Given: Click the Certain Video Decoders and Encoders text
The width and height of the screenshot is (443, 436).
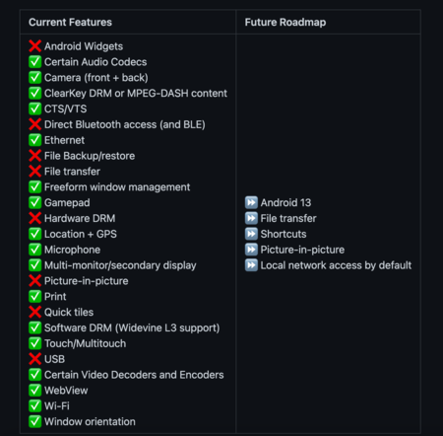Looking at the screenshot, I should pos(134,375).
